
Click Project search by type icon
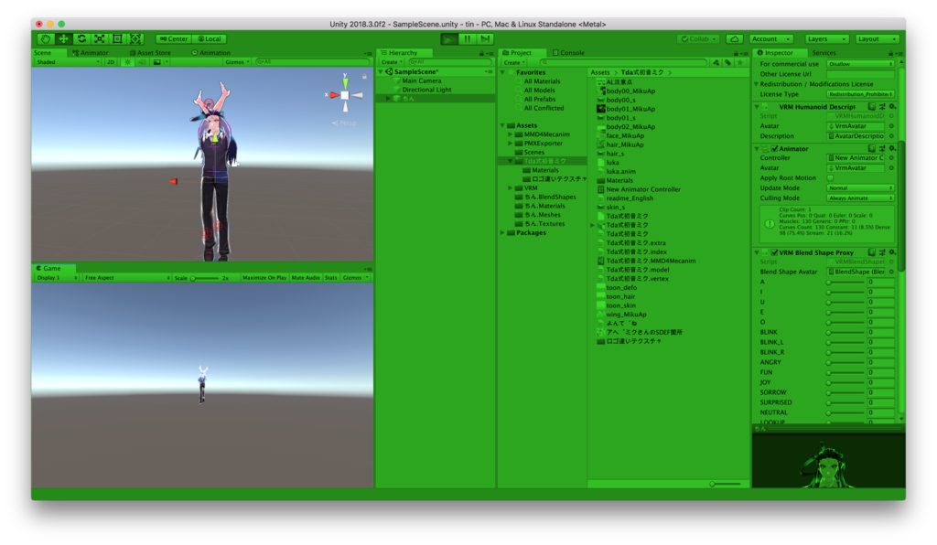716,62
